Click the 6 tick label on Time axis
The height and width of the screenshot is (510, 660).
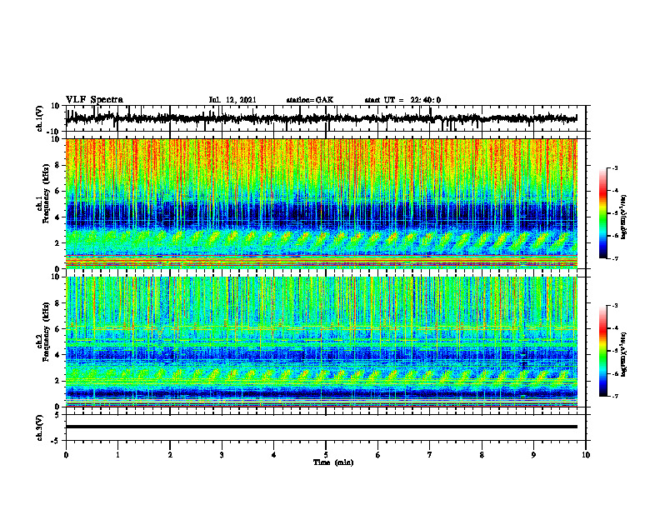[378, 455]
